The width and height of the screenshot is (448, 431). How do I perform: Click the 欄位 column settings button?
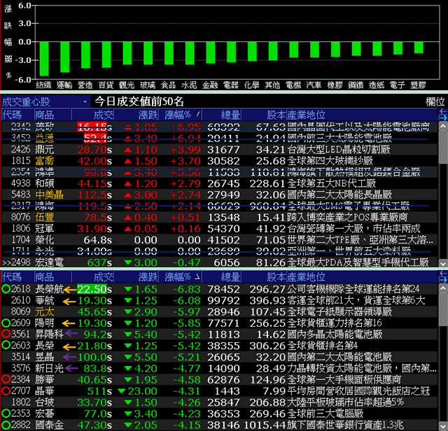pyautogui.click(x=435, y=101)
